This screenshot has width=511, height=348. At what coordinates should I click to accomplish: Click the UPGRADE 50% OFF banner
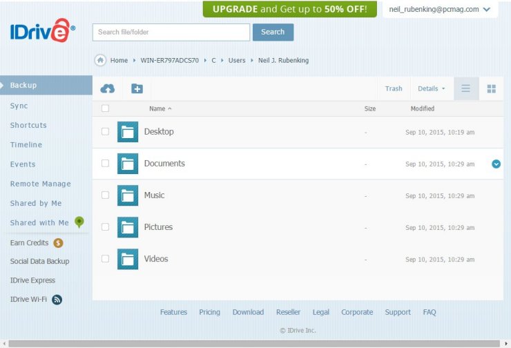click(290, 9)
